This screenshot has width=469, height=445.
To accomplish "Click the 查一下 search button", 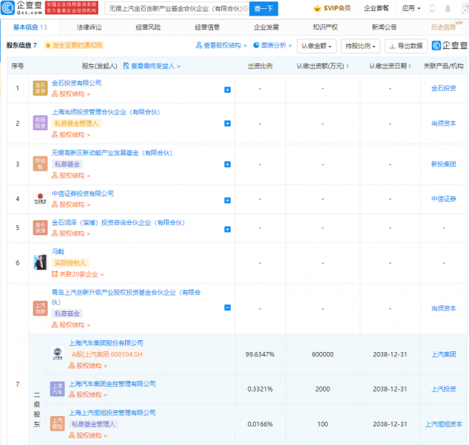I will (x=264, y=9).
